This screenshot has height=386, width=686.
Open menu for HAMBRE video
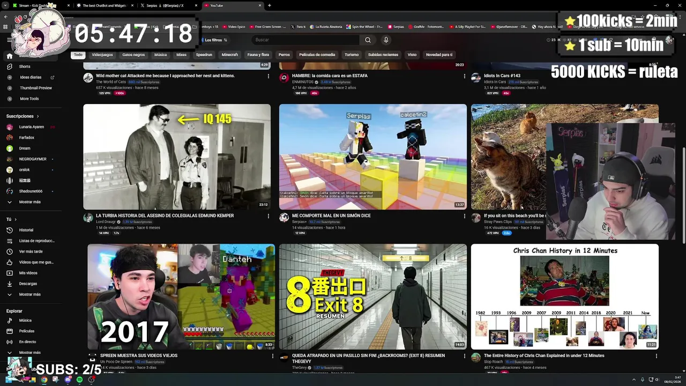pos(465,76)
